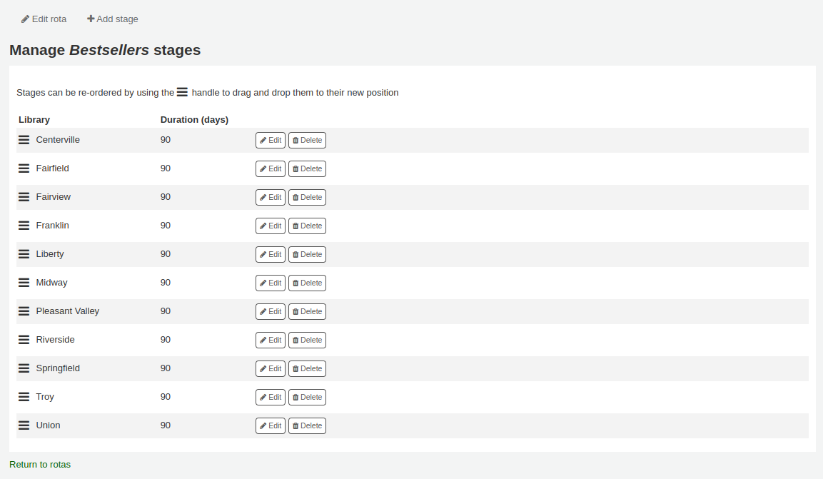
Task: Open the Centerville library link
Action: (x=58, y=140)
